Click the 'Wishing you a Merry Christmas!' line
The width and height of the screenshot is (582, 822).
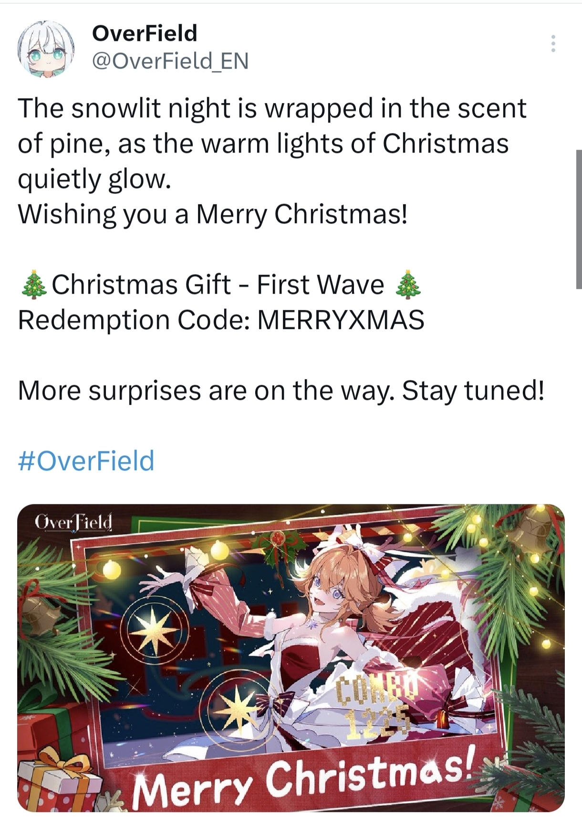(x=213, y=214)
